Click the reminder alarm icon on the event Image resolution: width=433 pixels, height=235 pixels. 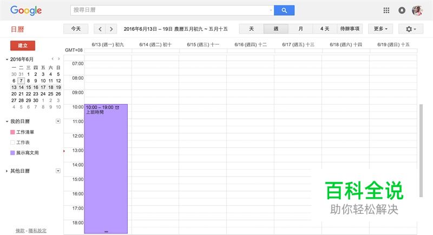117,107
